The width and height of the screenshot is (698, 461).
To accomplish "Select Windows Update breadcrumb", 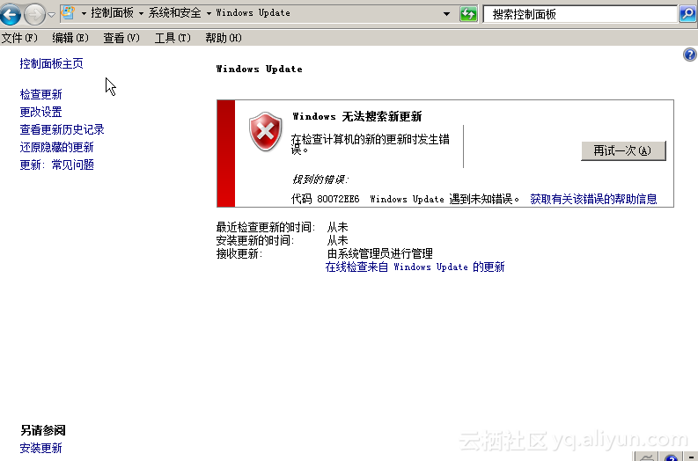I will click(x=253, y=13).
